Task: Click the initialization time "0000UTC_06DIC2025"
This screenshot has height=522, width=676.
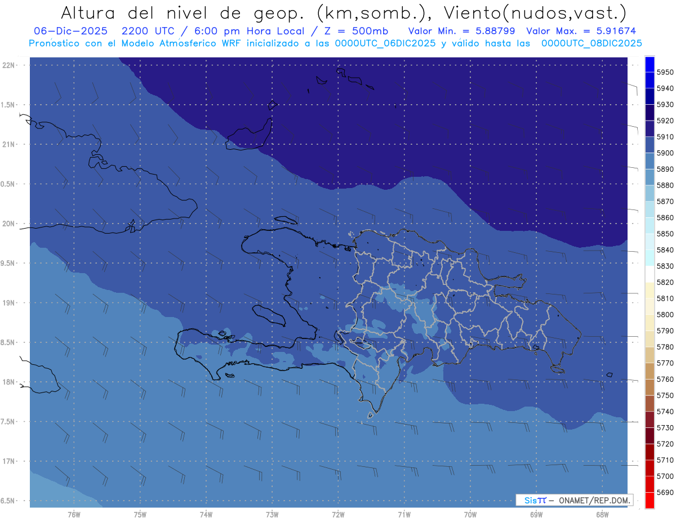Action: 385,43
